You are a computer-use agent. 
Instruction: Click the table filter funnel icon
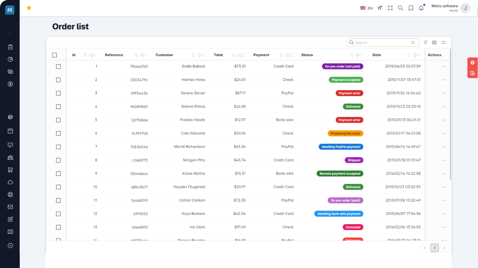click(426, 42)
